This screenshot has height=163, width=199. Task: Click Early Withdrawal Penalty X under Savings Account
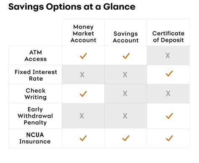125,116
